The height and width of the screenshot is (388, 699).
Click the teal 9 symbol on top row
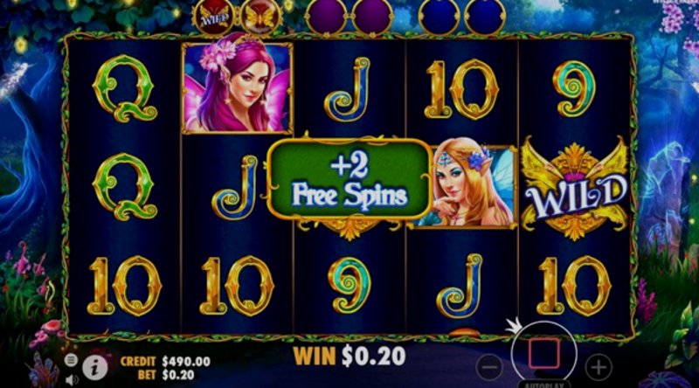[575, 88]
